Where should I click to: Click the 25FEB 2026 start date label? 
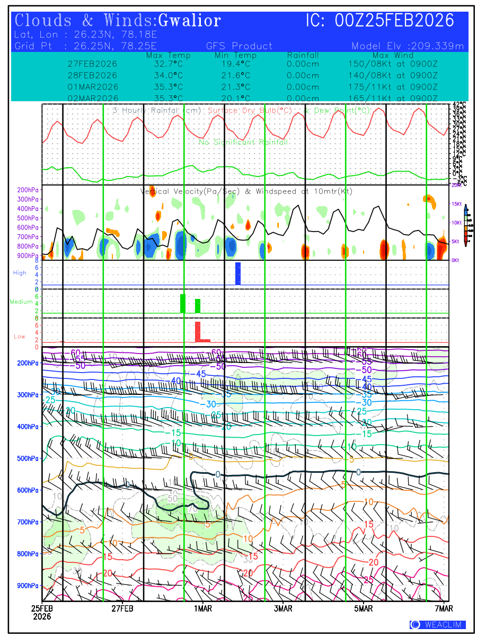(42, 613)
